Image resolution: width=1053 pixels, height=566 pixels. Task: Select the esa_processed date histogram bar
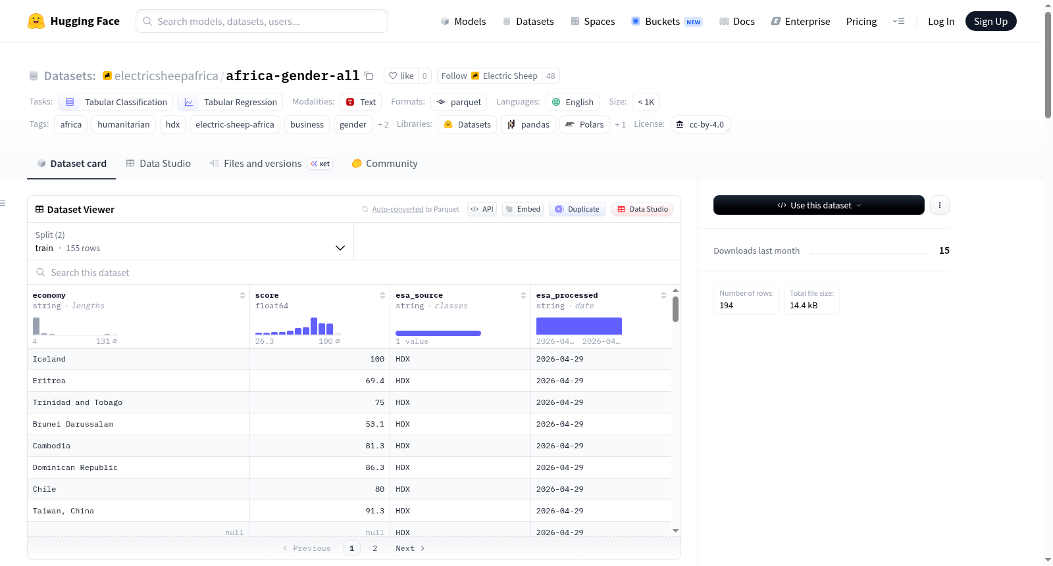(579, 326)
